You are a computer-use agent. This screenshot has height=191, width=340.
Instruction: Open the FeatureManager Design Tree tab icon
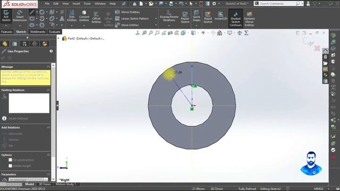pyautogui.click(x=5, y=44)
